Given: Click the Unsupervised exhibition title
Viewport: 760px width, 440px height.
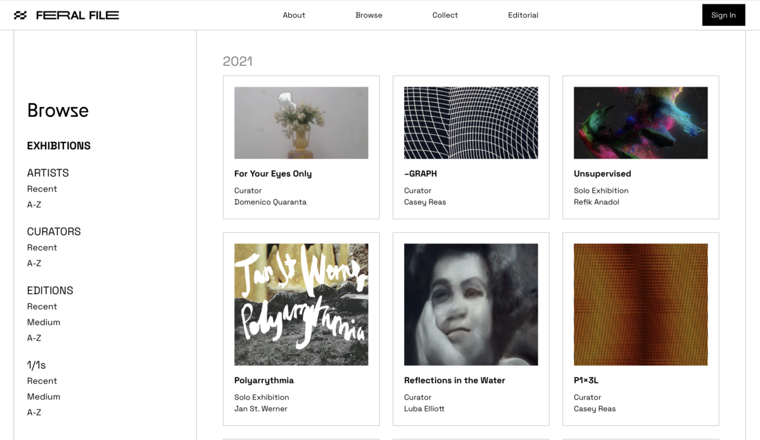Looking at the screenshot, I should tap(602, 174).
